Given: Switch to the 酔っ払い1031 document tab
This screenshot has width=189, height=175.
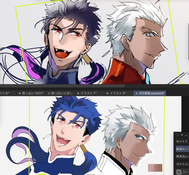Looking at the screenshot, I should [x=31, y=93].
